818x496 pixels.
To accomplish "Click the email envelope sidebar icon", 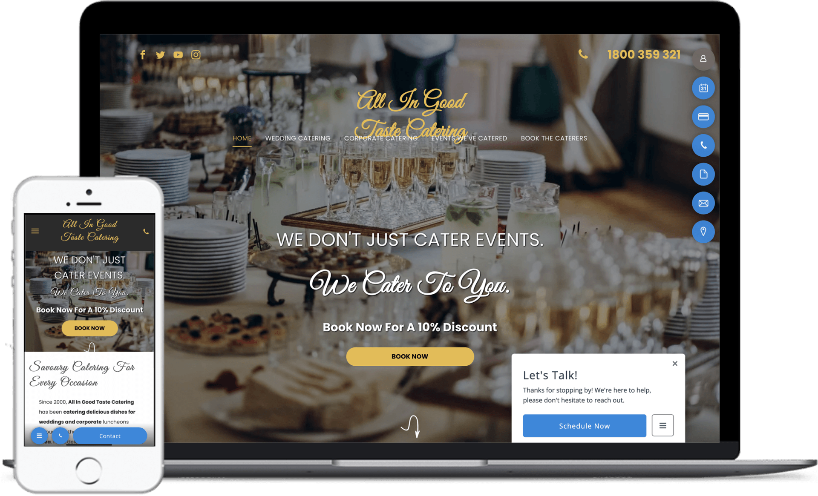I will coord(703,203).
